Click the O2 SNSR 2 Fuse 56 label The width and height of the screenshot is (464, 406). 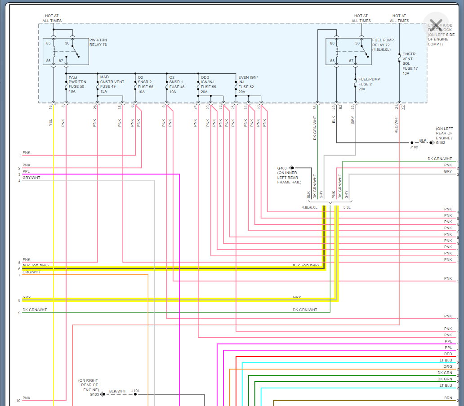(x=145, y=84)
